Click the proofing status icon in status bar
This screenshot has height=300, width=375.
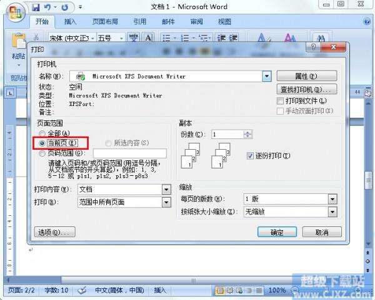point(82,291)
